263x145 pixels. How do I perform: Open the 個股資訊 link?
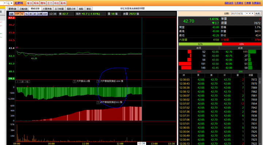pos(229,3)
